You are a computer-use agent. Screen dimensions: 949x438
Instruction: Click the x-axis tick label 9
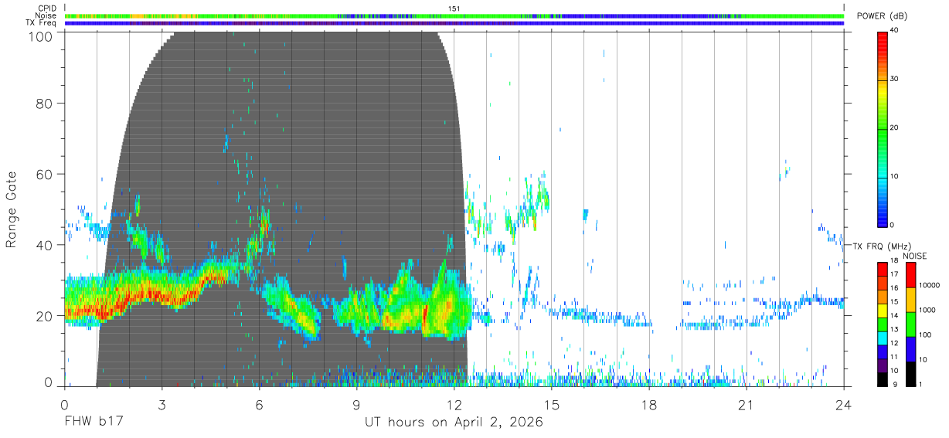pos(356,404)
